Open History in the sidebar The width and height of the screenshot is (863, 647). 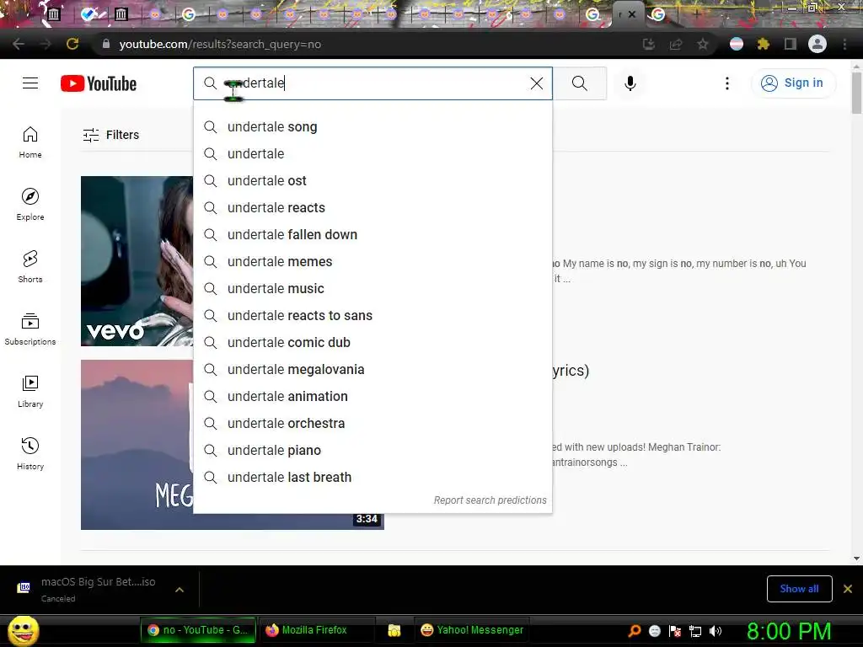coord(30,453)
